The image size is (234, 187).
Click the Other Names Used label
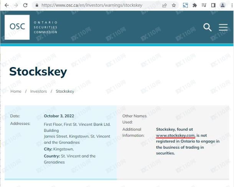(x=135, y=119)
